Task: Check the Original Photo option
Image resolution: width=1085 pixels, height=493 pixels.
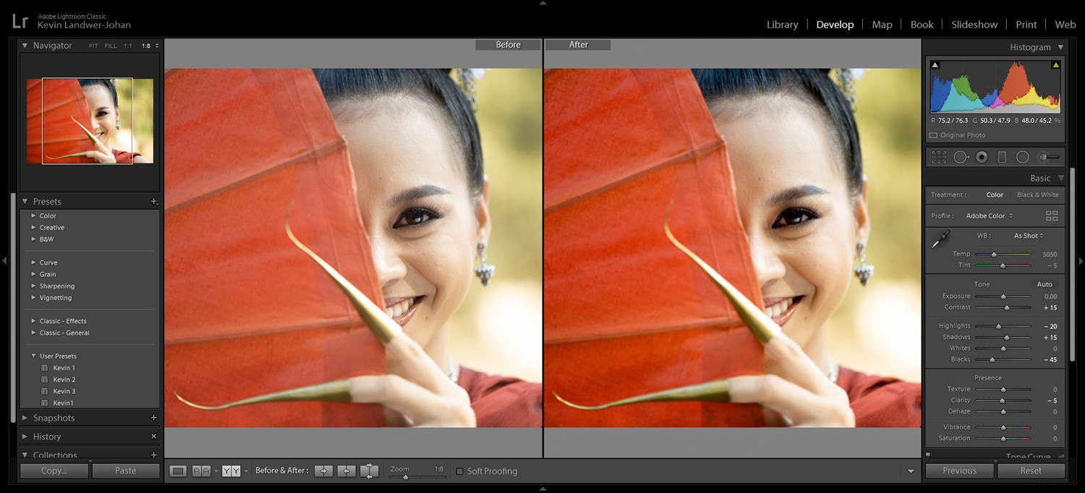Action: click(932, 135)
